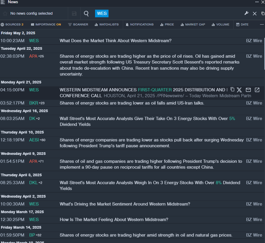The image size is (265, 243).
Task: Click the BKR ticker symbol
Action: [34, 103]
